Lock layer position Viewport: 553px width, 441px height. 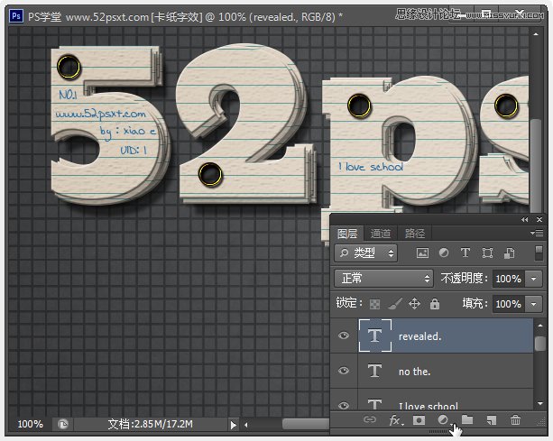point(414,304)
